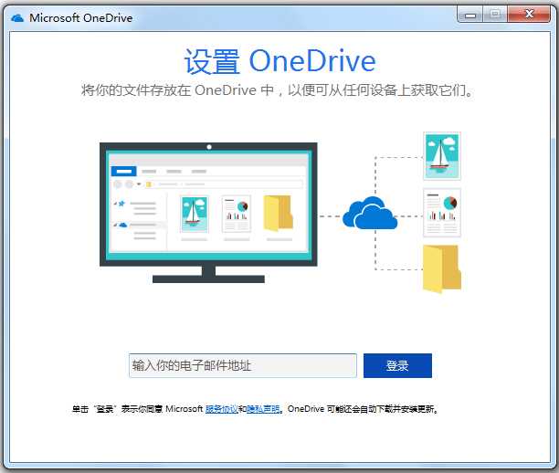Minimize the Microsoft OneDrive window

pos(469,15)
